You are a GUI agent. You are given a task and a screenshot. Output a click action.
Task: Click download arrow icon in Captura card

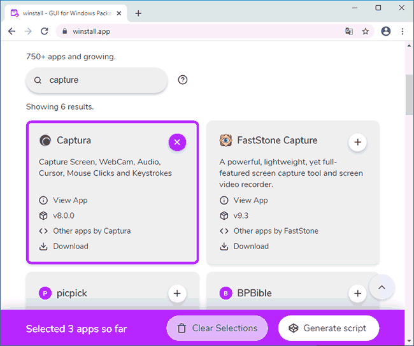click(43, 246)
